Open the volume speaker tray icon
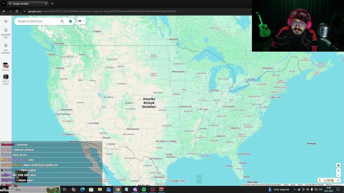The image size is (344, 193). [320, 190]
